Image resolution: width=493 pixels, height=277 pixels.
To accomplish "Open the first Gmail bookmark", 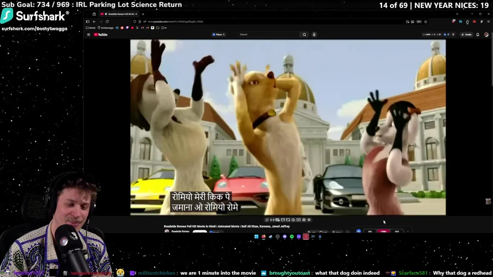I will (143, 28).
